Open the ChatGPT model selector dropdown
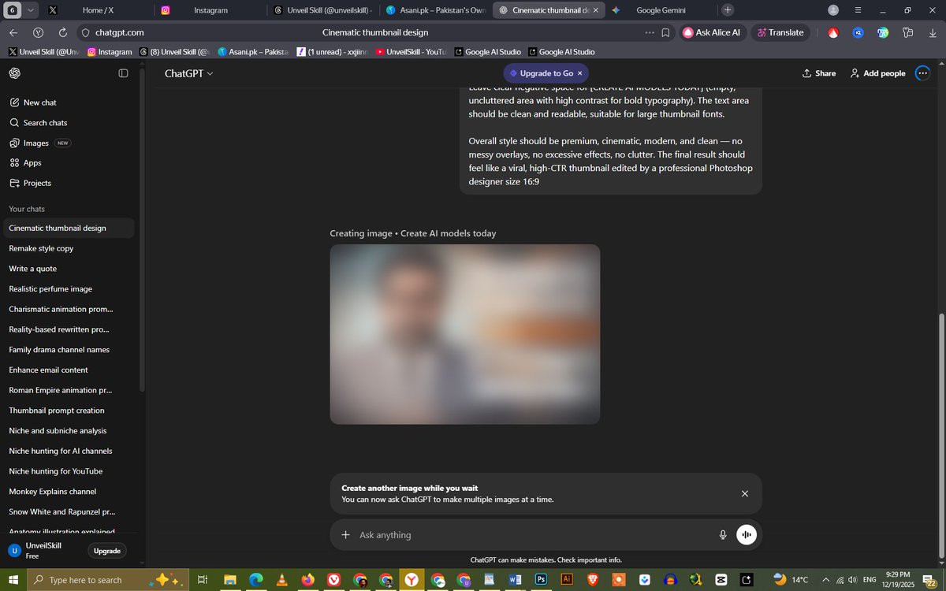Viewport: 946px width, 591px height. (188, 73)
